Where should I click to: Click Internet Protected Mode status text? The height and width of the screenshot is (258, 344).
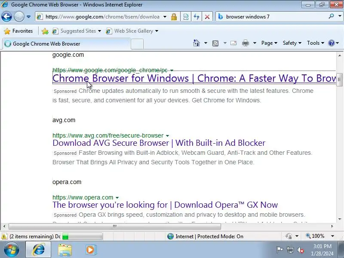click(x=209, y=236)
